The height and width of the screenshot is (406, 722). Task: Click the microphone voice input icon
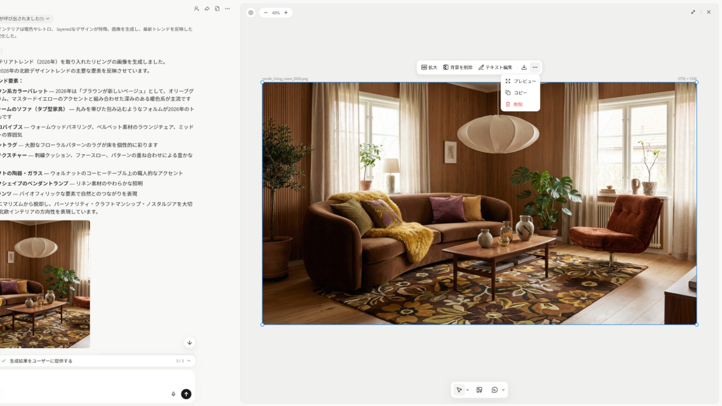[173, 394]
